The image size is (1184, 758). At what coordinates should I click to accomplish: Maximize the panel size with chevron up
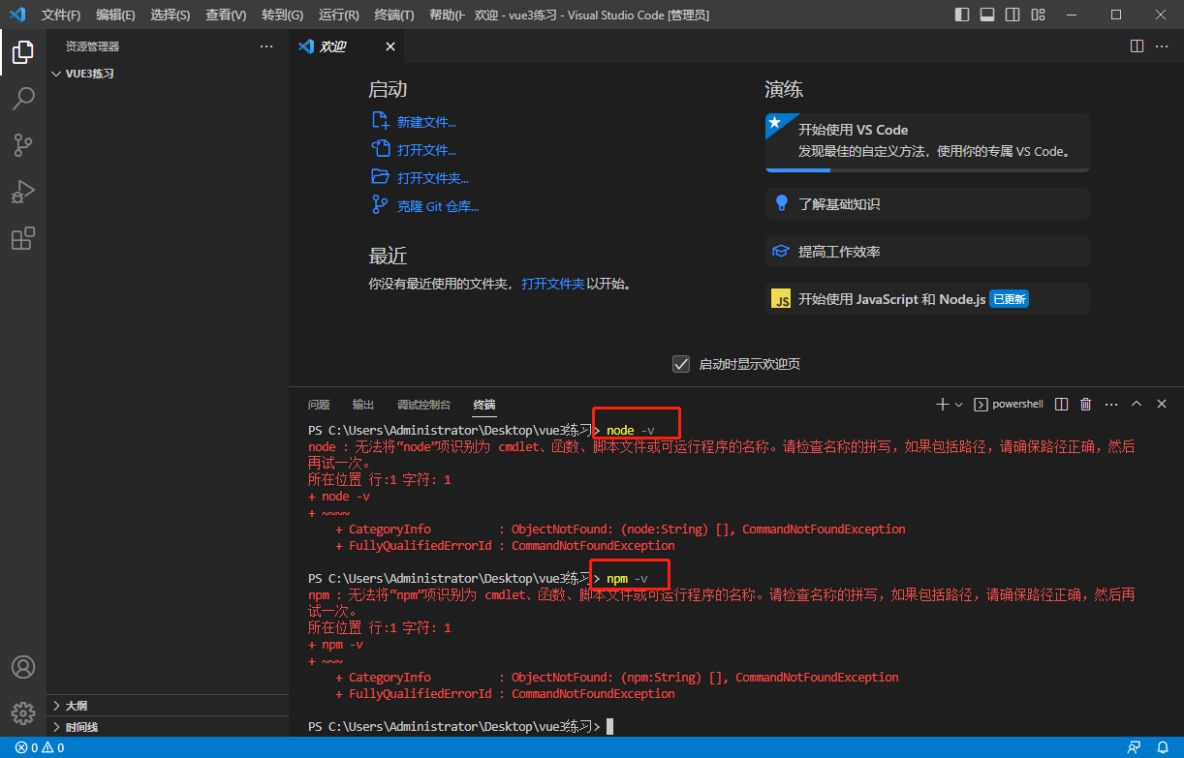tap(1137, 404)
